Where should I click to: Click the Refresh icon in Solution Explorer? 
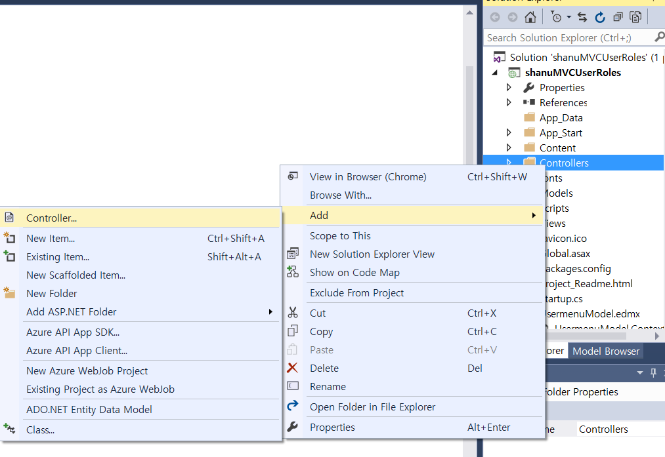pyautogui.click(x=600, y=17)
